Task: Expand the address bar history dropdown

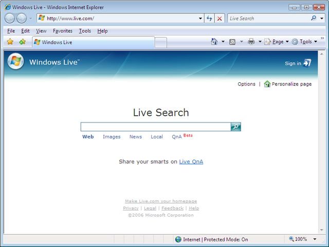Action: [x=200, y=18]
